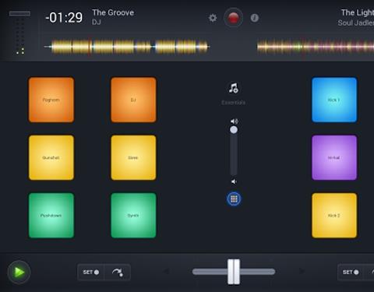This screenshot has width=374, height=292.
Task: Click the crossfader handle
Action: pos(234,272)
